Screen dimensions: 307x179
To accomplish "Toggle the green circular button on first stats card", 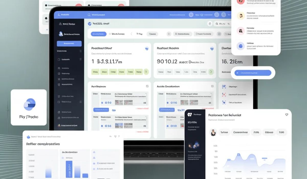I will coord(146,72).
